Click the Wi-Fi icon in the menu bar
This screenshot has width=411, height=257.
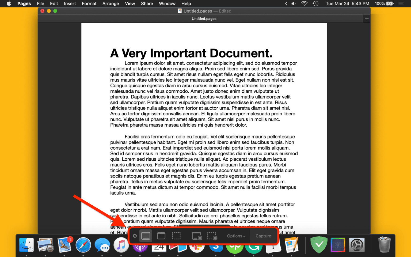(304, 3)
